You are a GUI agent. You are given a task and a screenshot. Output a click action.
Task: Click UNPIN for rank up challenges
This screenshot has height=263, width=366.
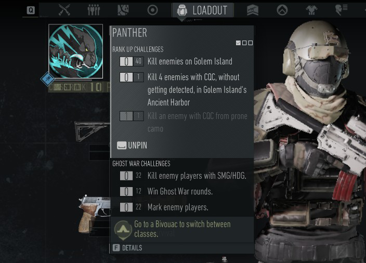132,146
